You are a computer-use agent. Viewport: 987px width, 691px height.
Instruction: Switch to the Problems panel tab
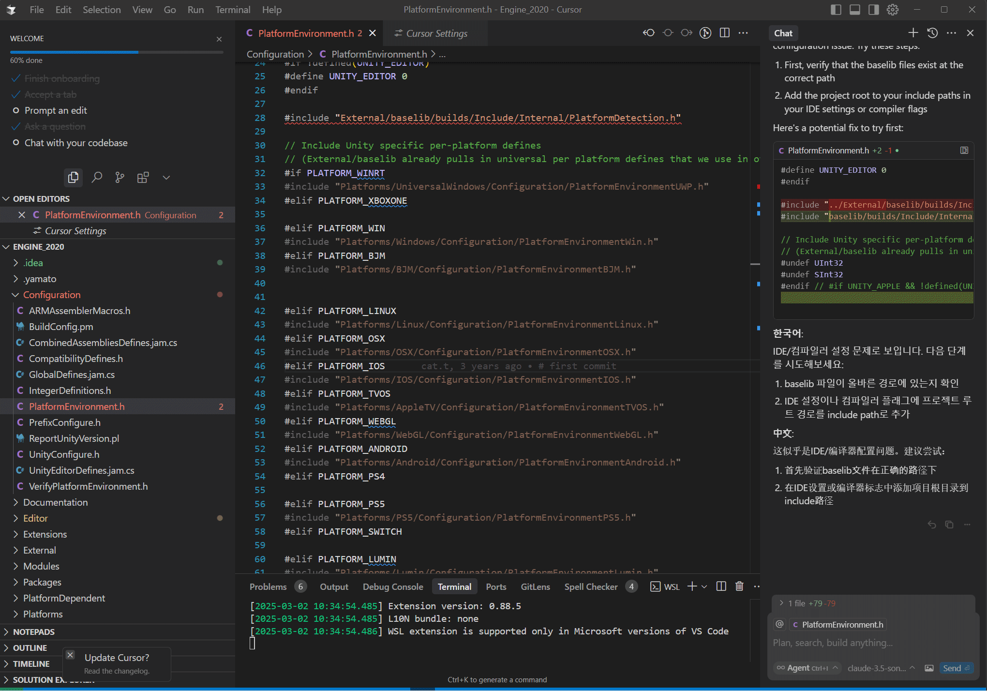coord(268,586)
